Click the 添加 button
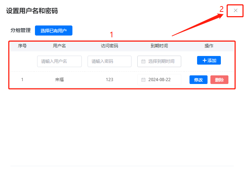 (x=209, y=61)
